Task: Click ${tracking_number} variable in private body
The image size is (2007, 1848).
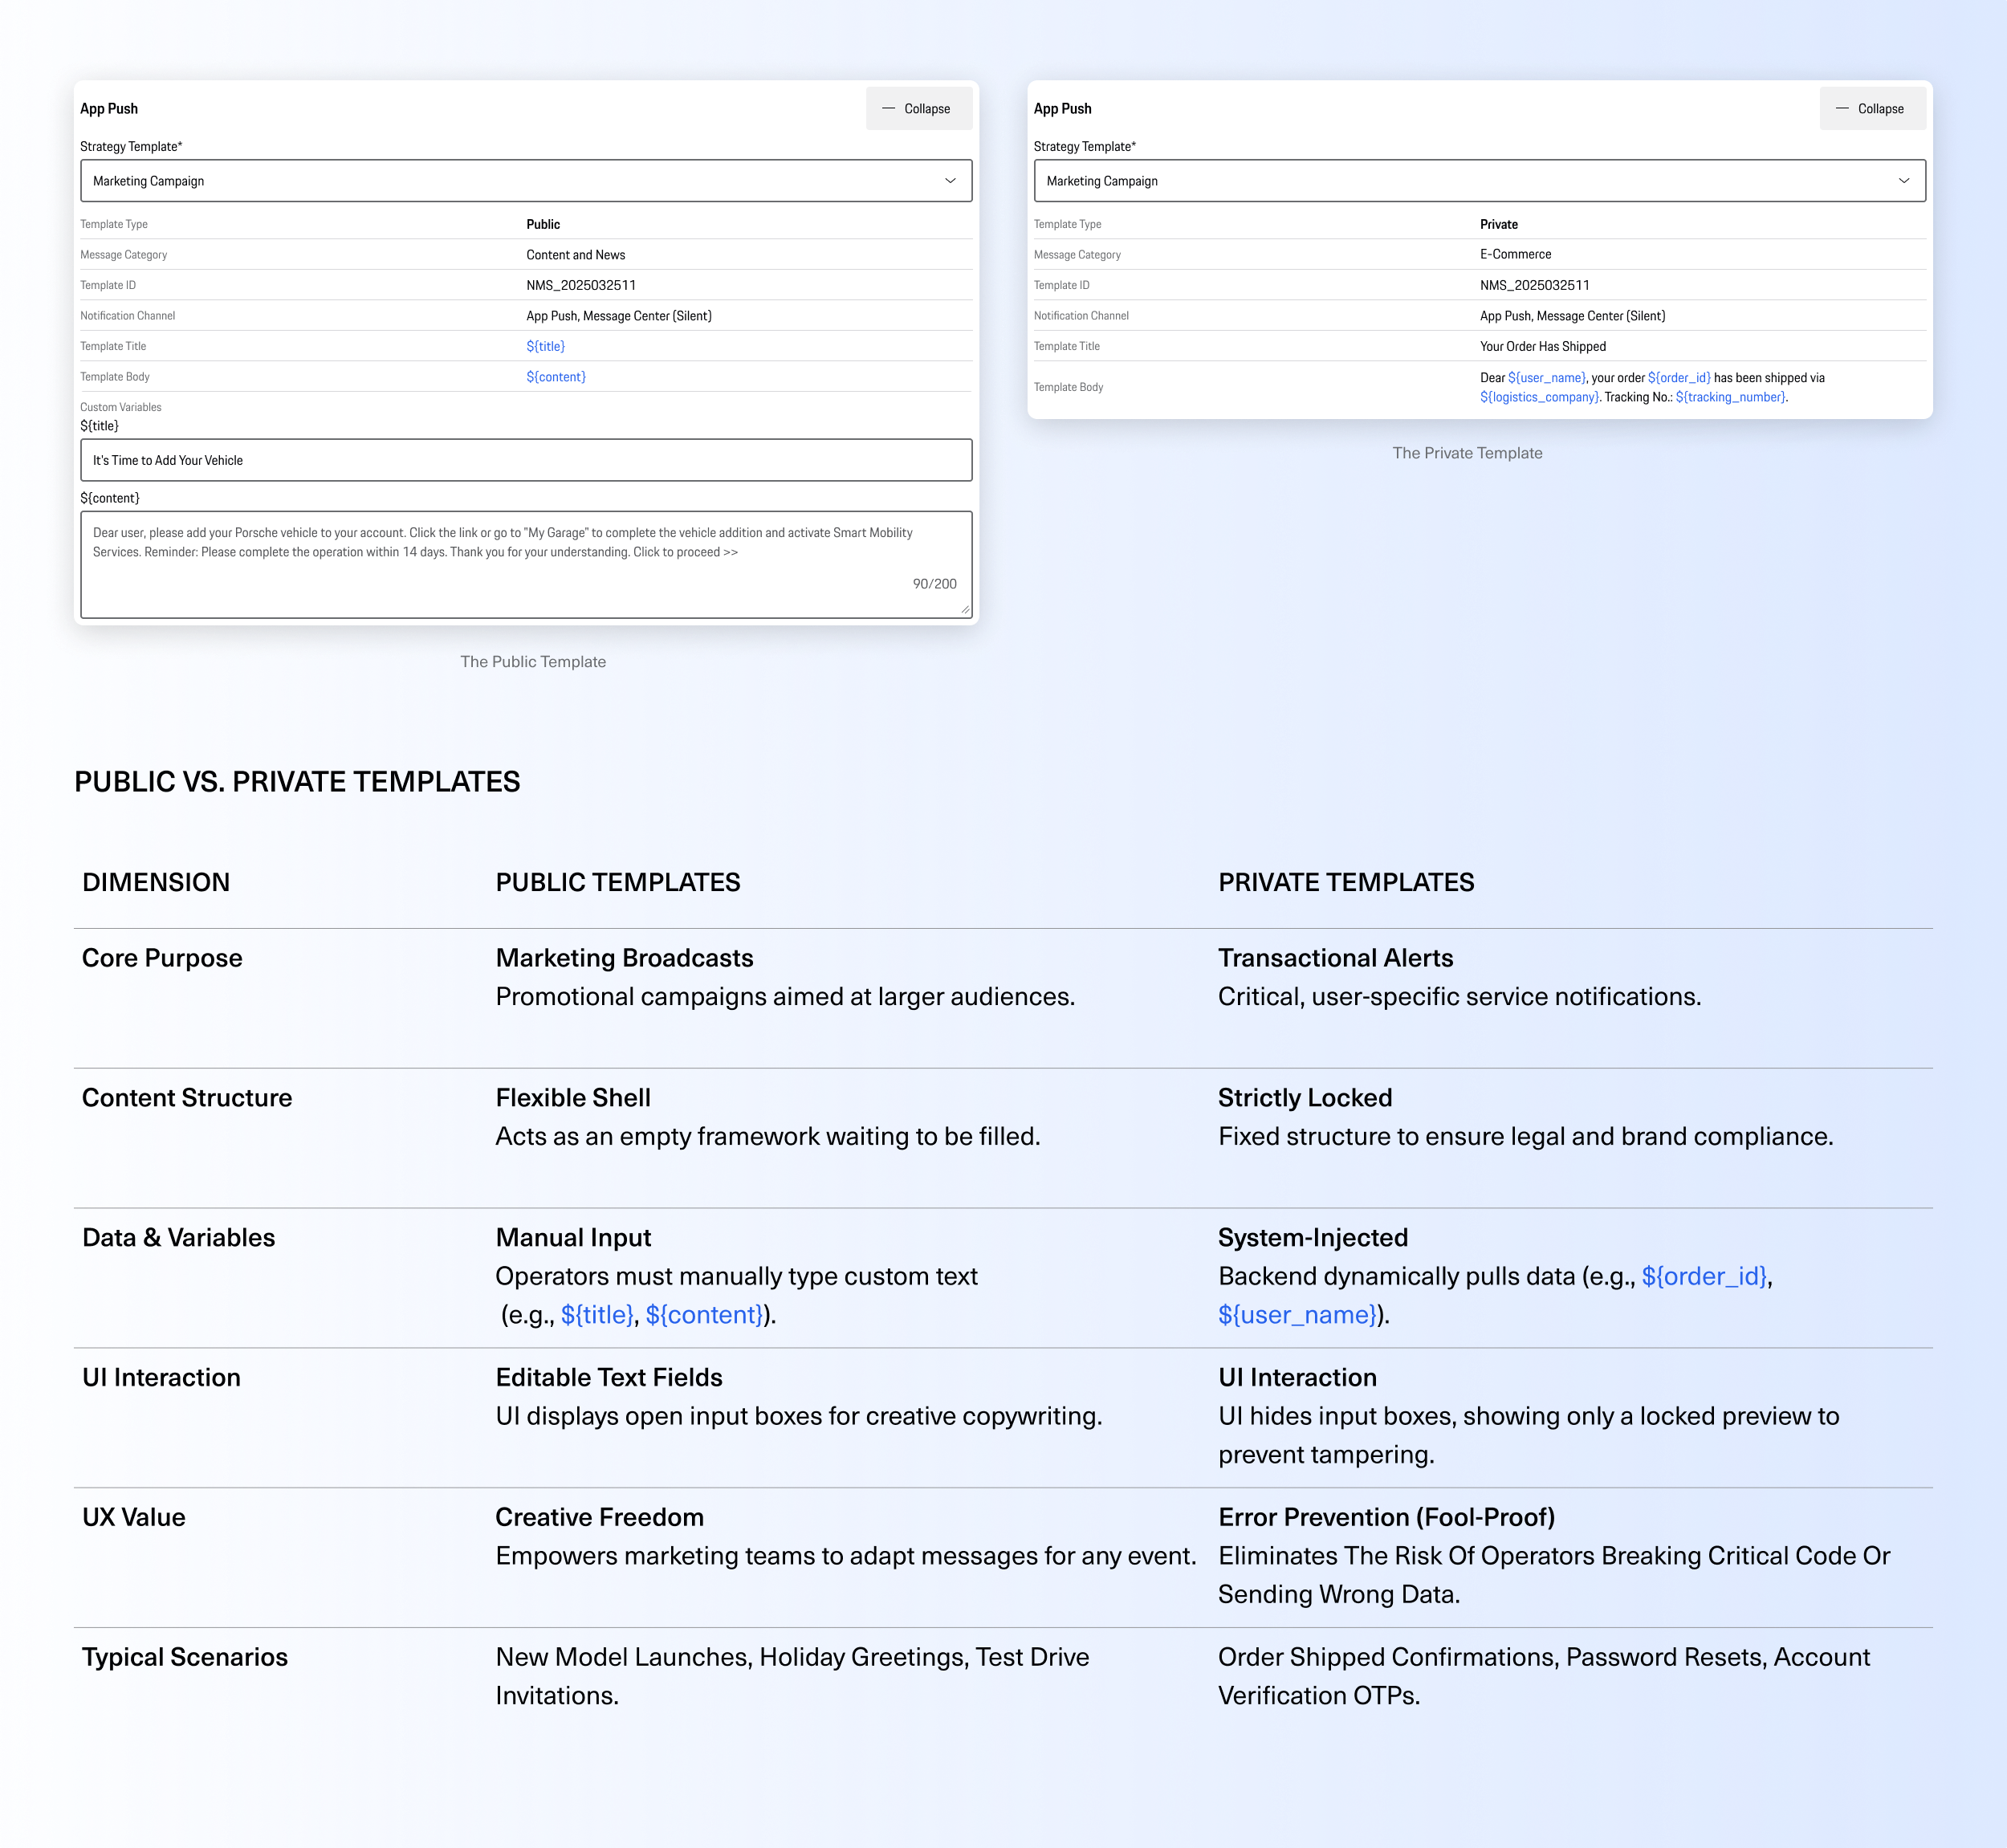Action: [1730, 397]
